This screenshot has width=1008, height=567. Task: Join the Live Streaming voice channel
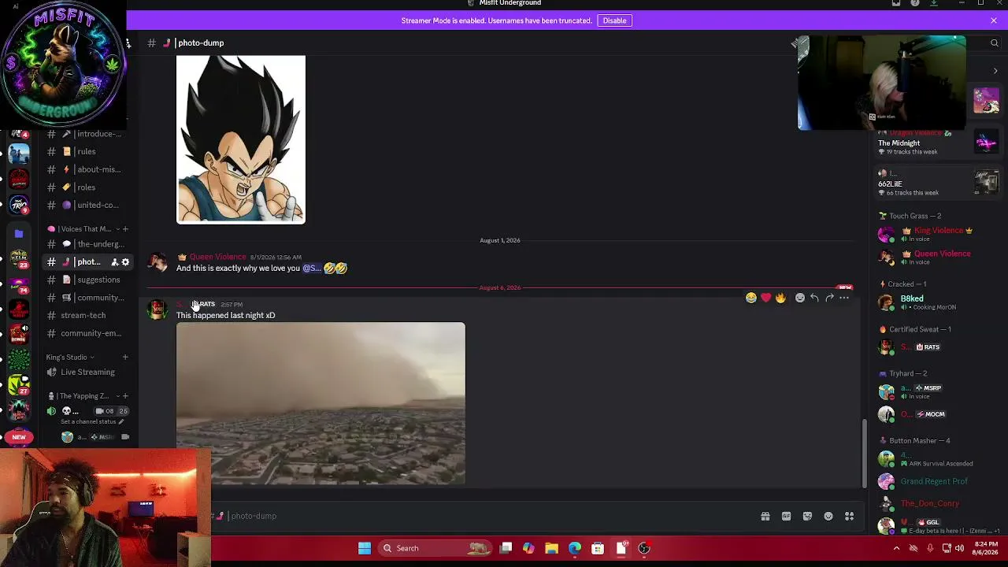coord(88,372)
